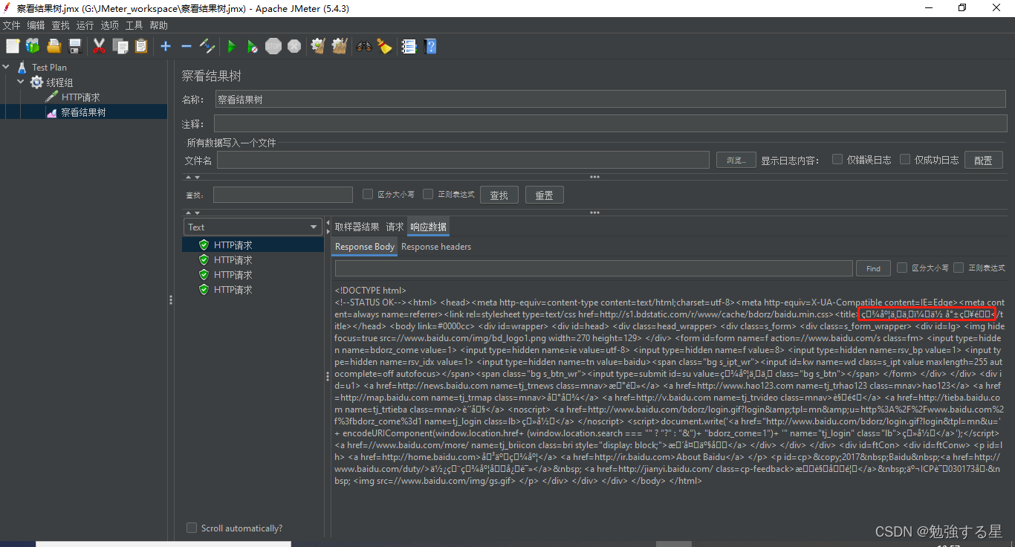
Task: Toggle 正则表达式 checkbox beside Find button
Action: 959,268
